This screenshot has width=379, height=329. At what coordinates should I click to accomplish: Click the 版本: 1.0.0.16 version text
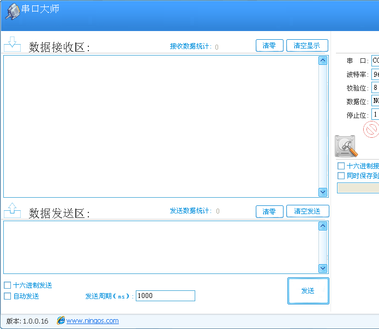(27, 321)
